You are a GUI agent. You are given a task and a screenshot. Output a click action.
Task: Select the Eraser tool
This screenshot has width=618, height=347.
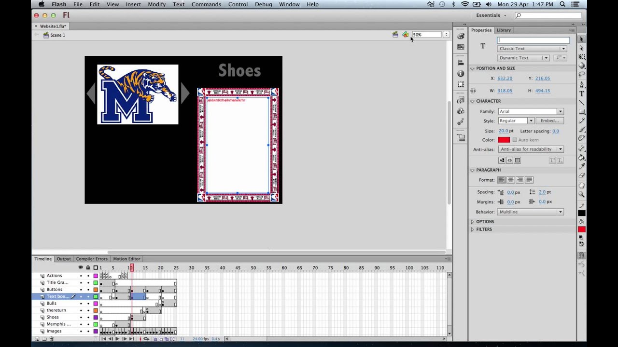(x=581, y=175)
